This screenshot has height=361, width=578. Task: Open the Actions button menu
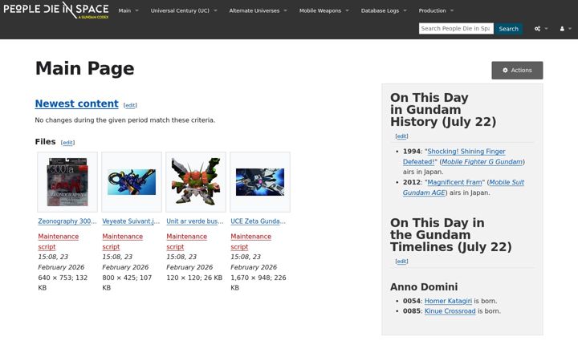tap(517, 71)
